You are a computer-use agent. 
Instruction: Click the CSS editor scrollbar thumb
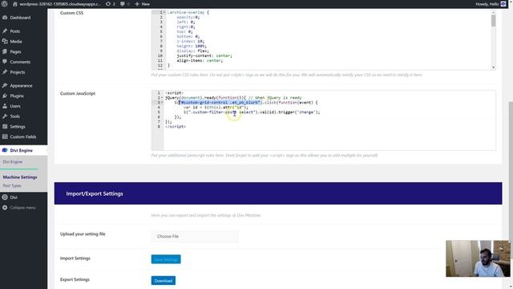(x=494, y=20)
